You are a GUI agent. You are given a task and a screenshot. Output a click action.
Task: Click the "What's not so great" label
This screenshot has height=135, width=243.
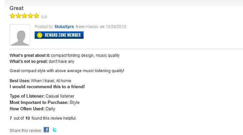coord(29,61)
